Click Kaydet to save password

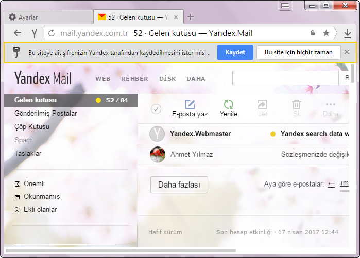pyautogui.click(x=235, y=52)
